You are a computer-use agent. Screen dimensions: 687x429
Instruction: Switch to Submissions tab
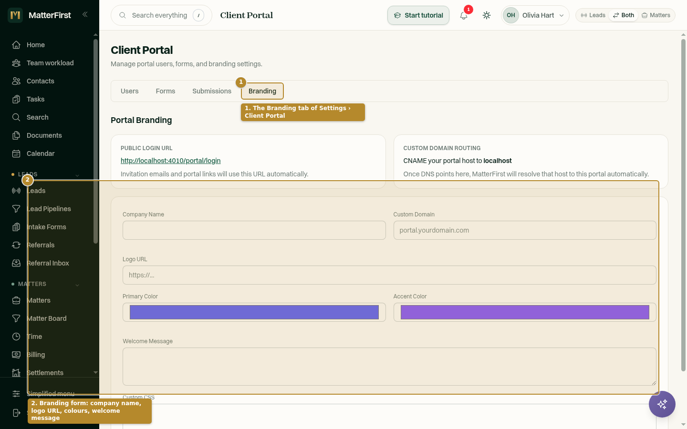pyautogui.click(x=212, y=91)
